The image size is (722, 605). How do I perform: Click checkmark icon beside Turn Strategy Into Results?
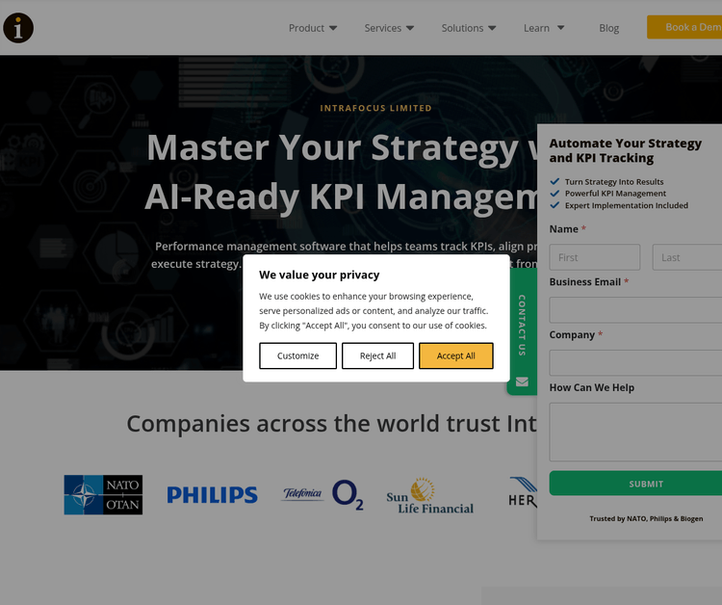pos(554,181)
